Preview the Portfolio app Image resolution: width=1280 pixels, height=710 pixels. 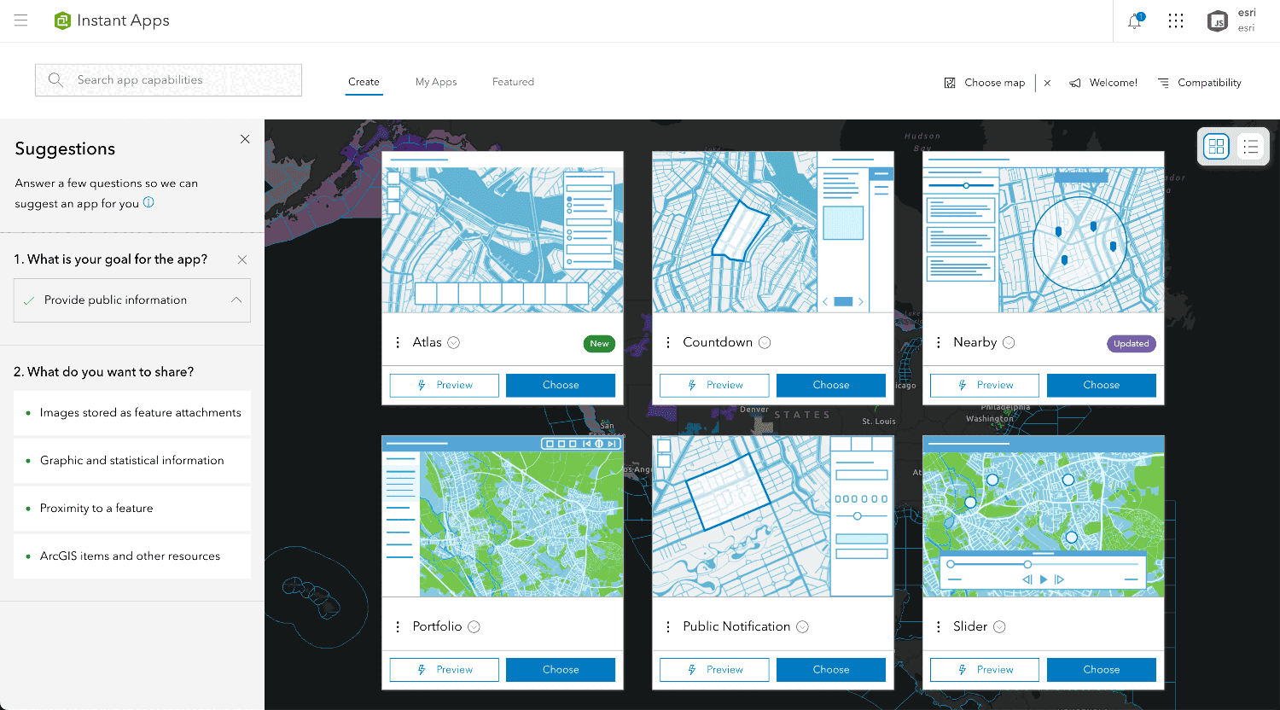[x=444, y=669]
